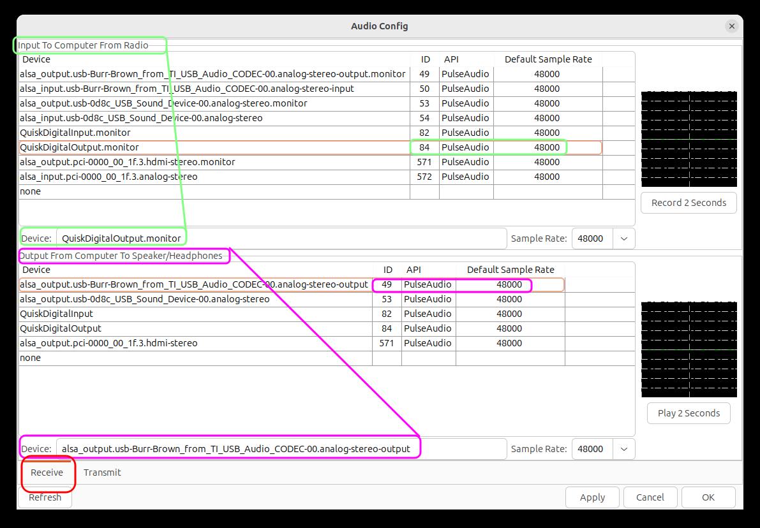760x528 pixels.
Task: Switch to the Transmit tab
Action: 102,473
